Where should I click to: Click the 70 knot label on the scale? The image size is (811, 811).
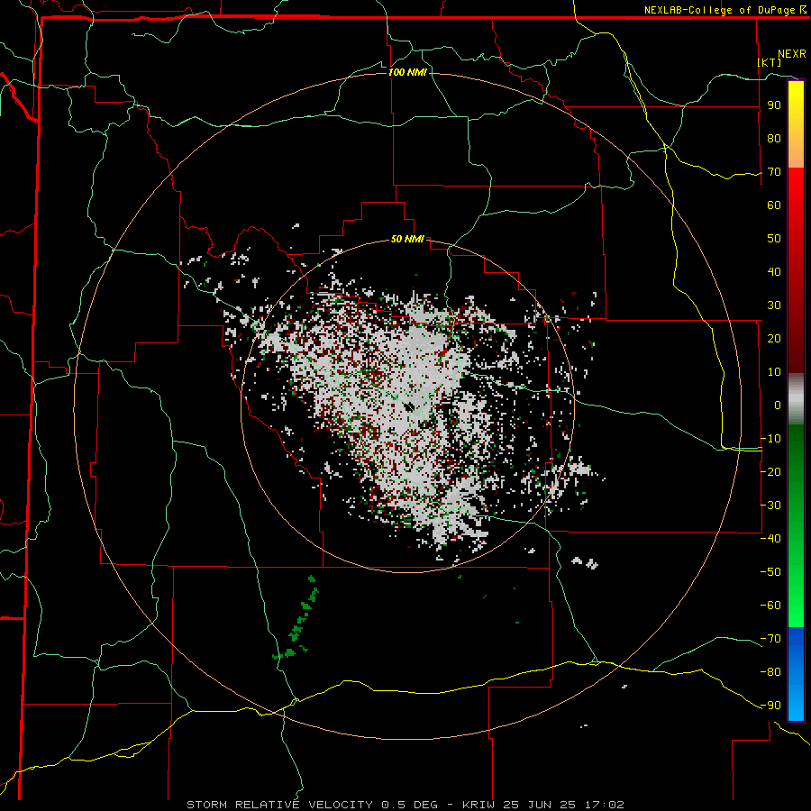pos(774,172)
